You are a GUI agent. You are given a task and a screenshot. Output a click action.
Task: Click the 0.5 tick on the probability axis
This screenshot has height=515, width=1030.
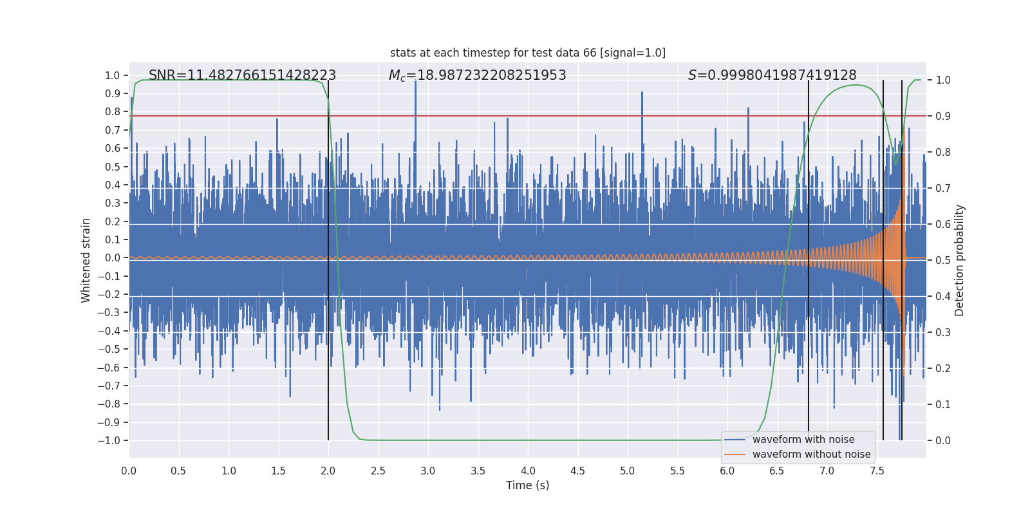click(x=943, y=260)
